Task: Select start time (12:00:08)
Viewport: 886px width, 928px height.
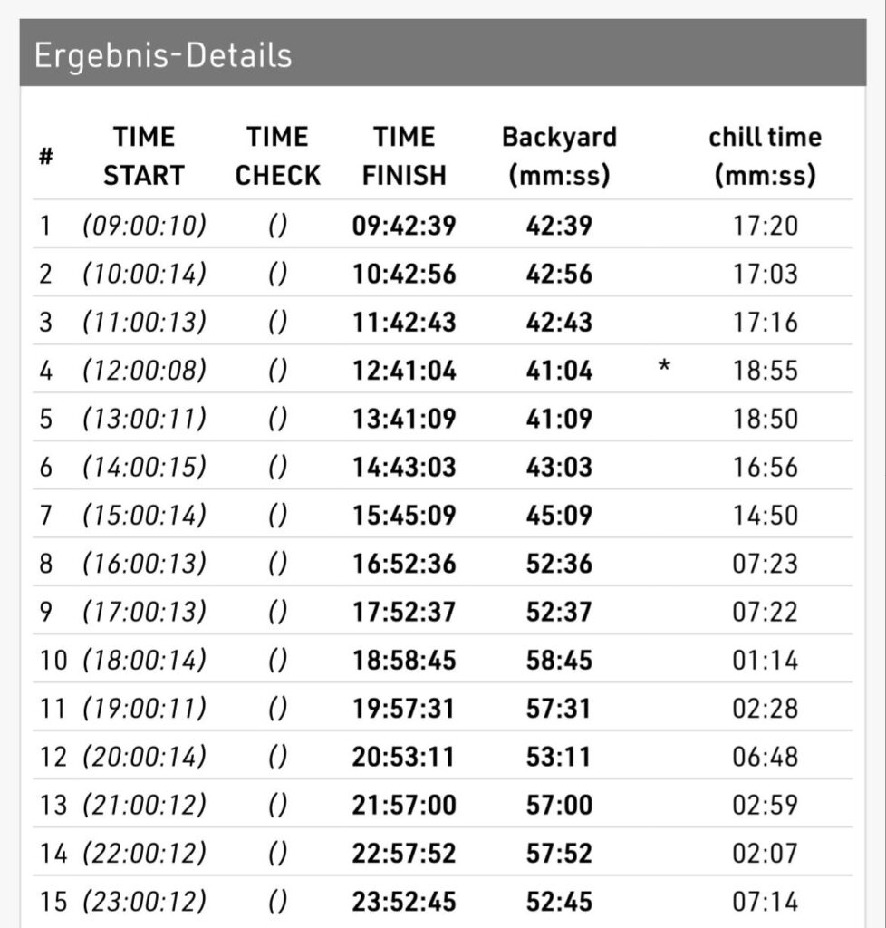Action: 144,370
